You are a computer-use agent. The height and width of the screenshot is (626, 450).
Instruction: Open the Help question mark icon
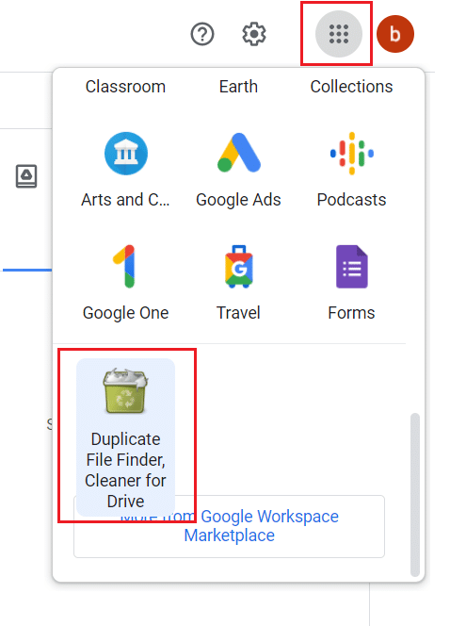[x=202, y=34]
